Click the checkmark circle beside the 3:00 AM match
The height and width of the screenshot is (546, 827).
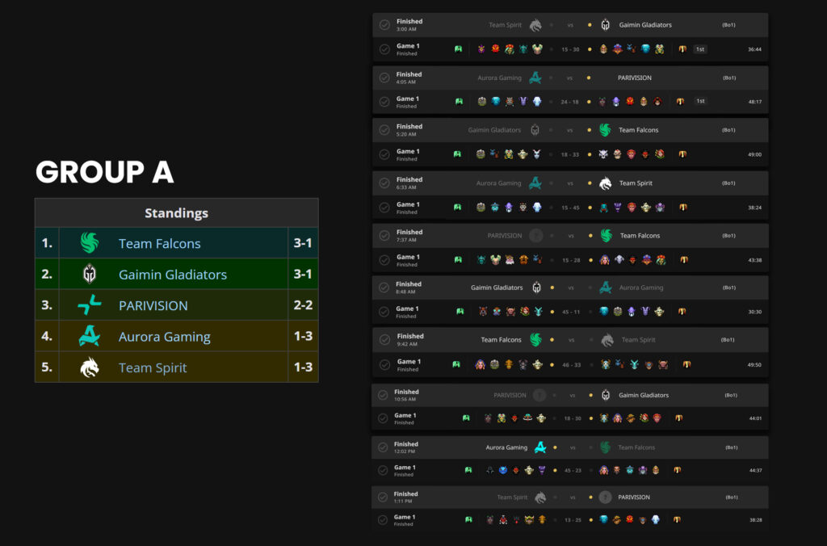(x=384, y=25)
